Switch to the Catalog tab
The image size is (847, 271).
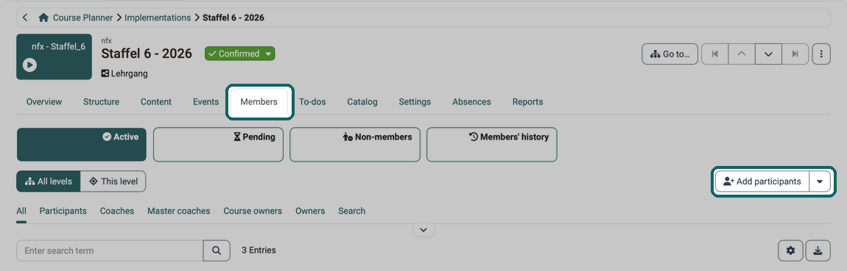pos(362,102)
